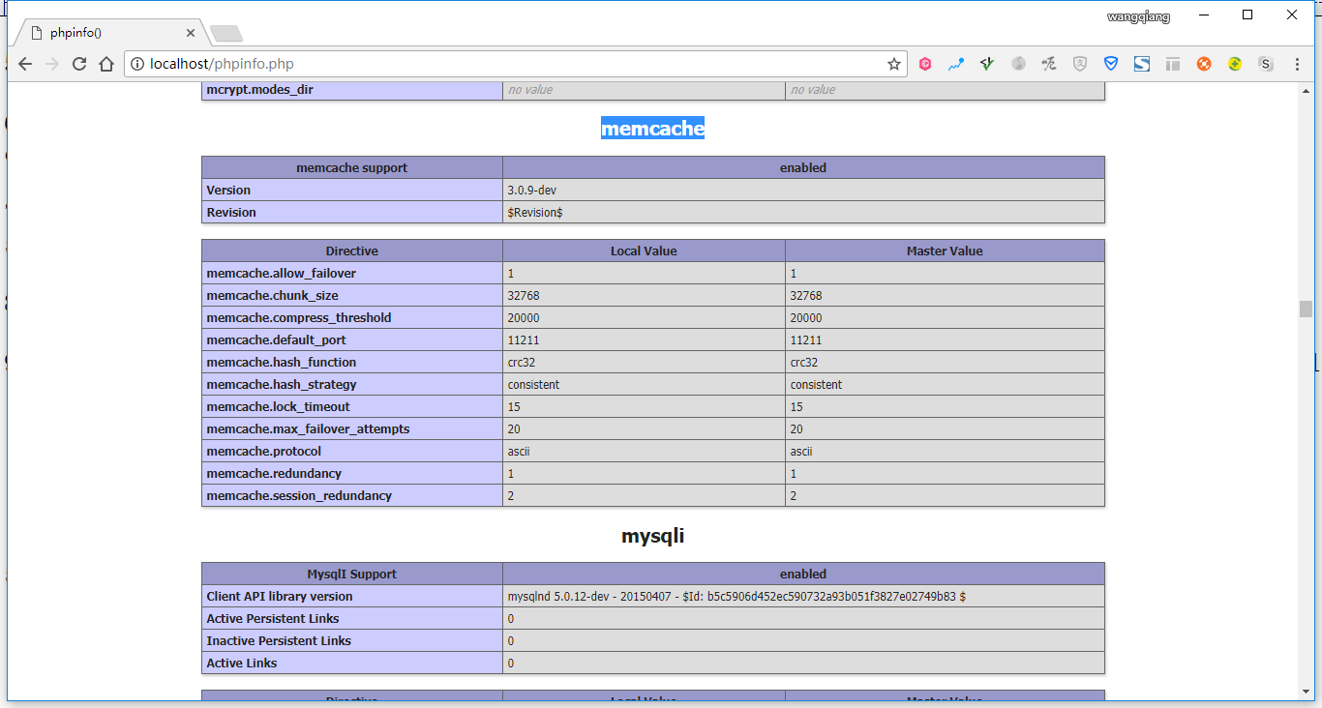This screenshot has height=708, width=1322.
Task: Click the highlighted memcache heading
Action: click(x=652, y=129)
